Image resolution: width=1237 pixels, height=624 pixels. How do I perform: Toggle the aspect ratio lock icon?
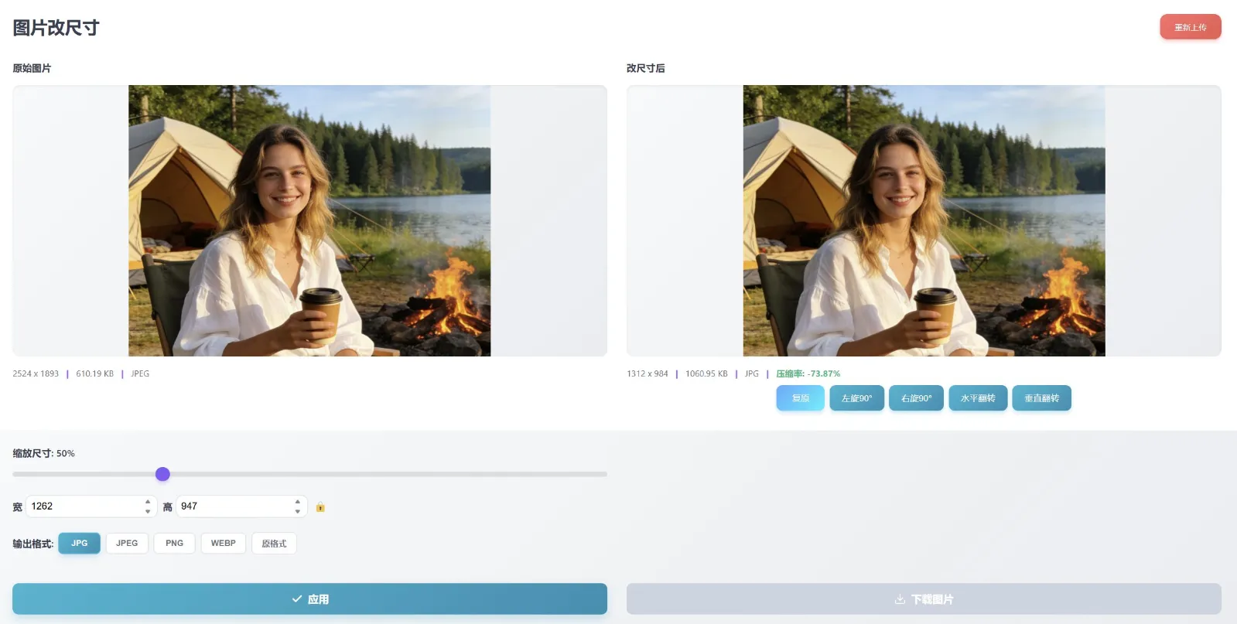coord(320,507)
